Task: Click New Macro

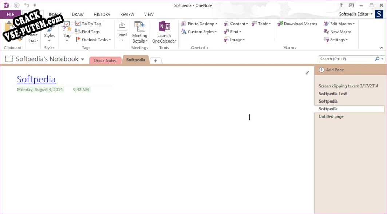Action: 337,32
